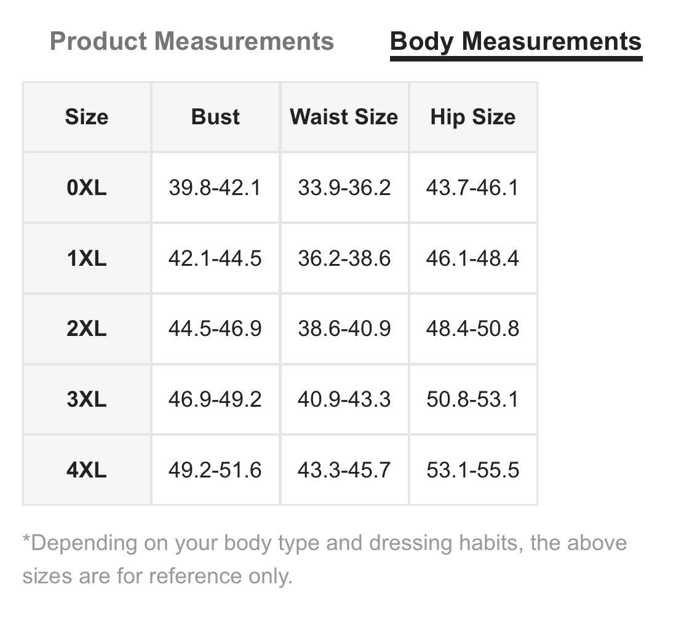The image size is (692, 627).
Task: Click the 2XL hip value 48.4-50.8
Action: [x=472, y=329]
